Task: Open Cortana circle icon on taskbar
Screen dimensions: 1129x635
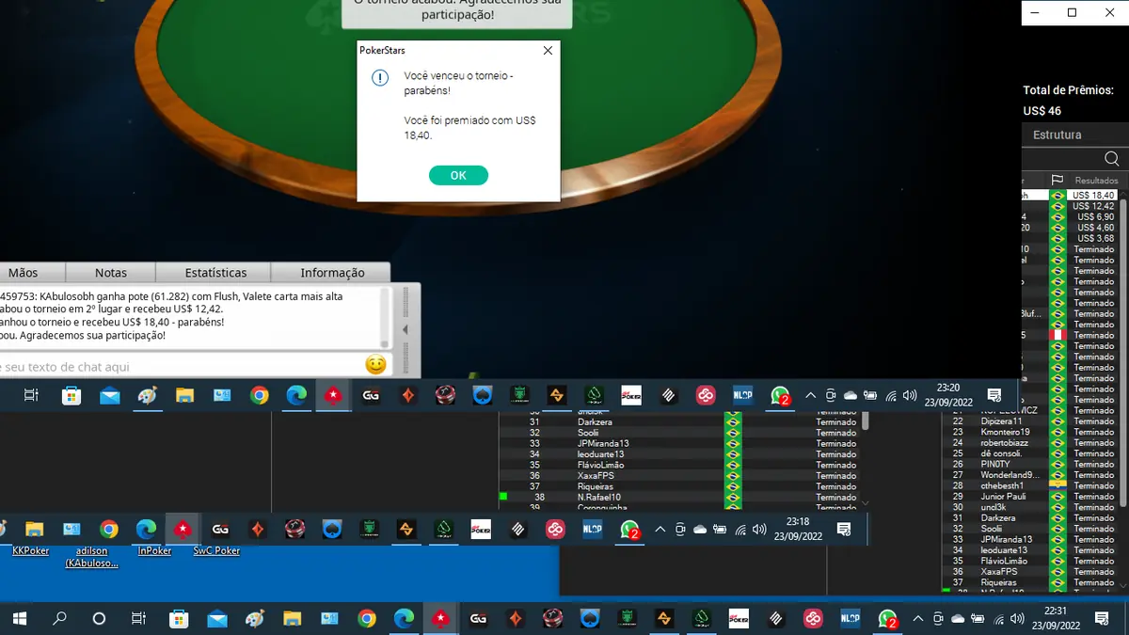Action: click(x=99, y=618)
